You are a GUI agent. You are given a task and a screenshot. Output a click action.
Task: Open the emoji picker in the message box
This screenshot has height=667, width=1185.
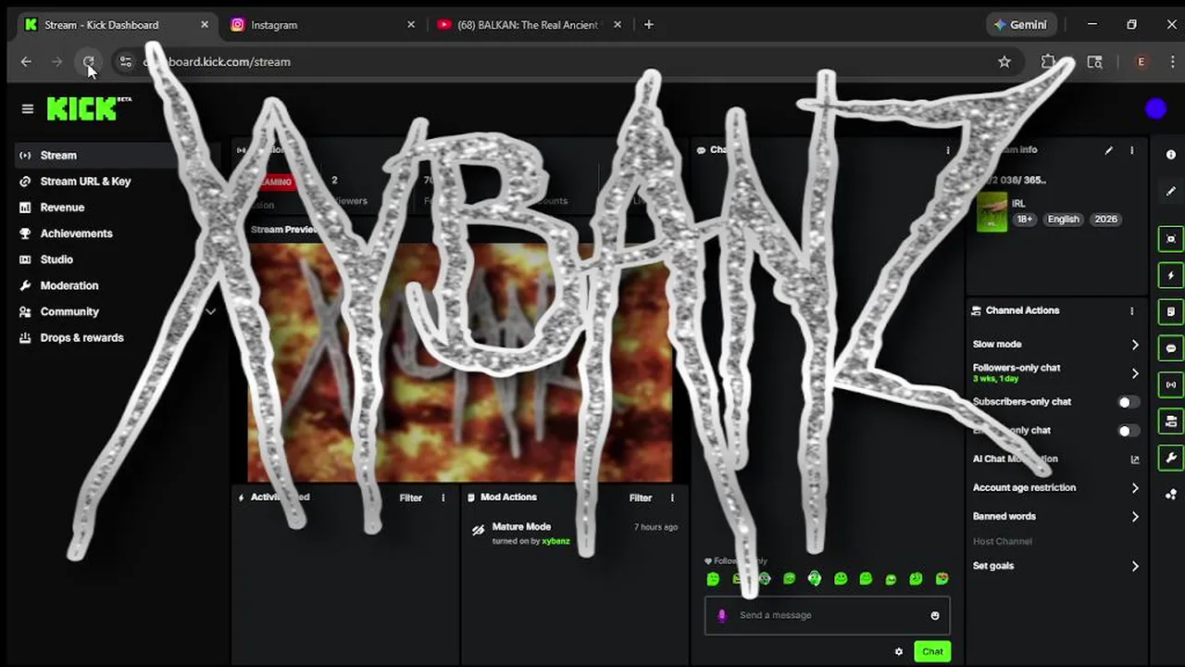[935, 615]
